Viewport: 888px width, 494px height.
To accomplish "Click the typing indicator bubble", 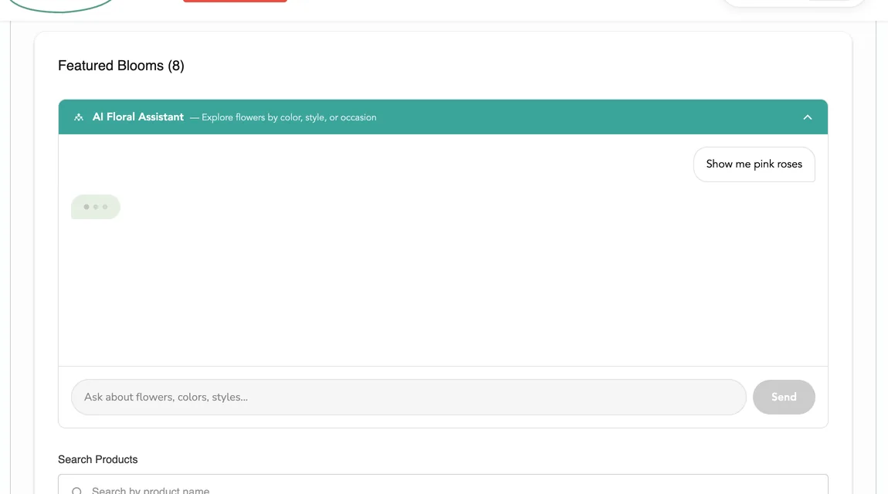I will click(x=96, y=207).
